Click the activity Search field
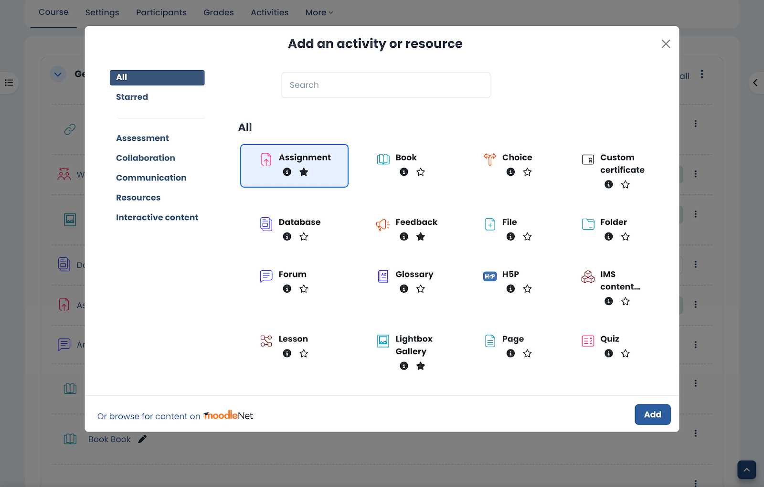764x487 pixels. pyautogui.click(x=385, y=85)
